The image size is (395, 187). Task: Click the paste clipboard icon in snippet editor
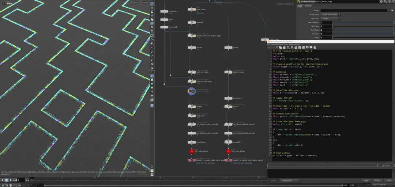(x=284, y=47)
